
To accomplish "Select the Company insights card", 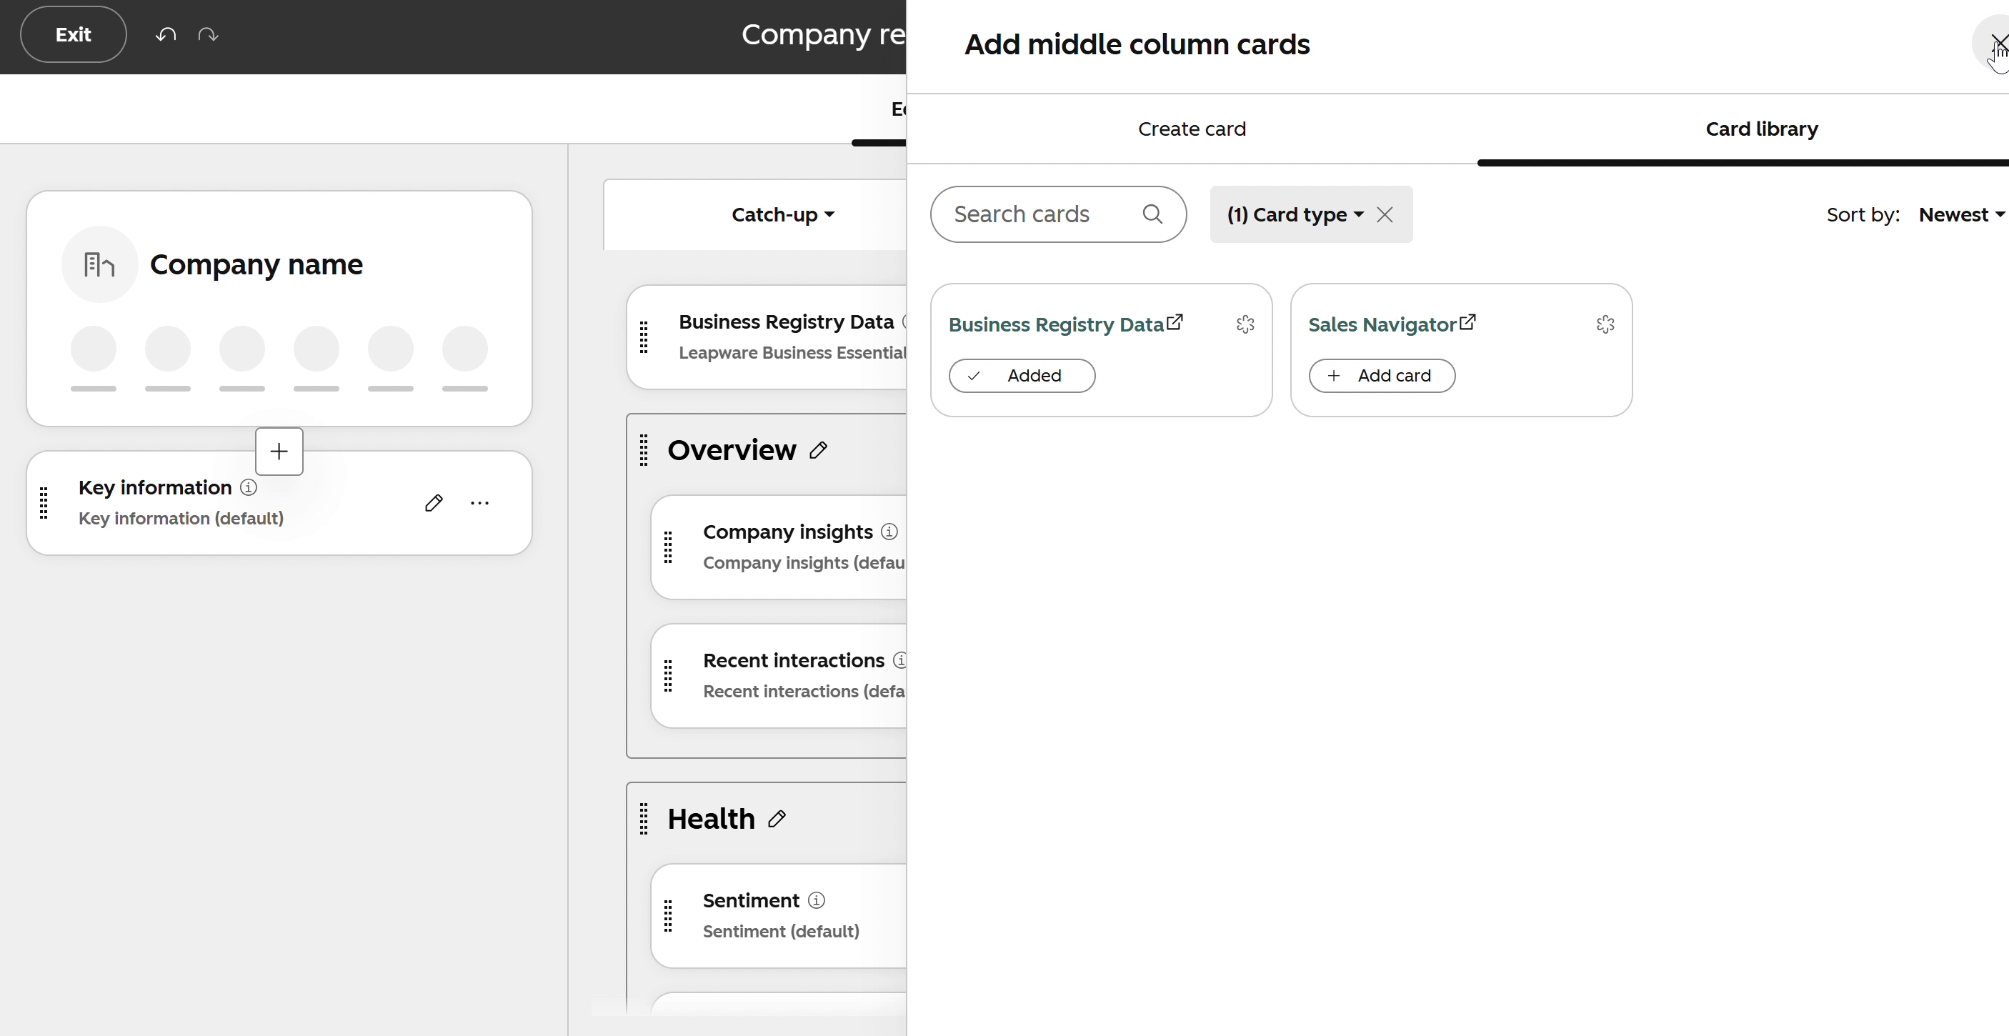I will (x=778, y=547).
